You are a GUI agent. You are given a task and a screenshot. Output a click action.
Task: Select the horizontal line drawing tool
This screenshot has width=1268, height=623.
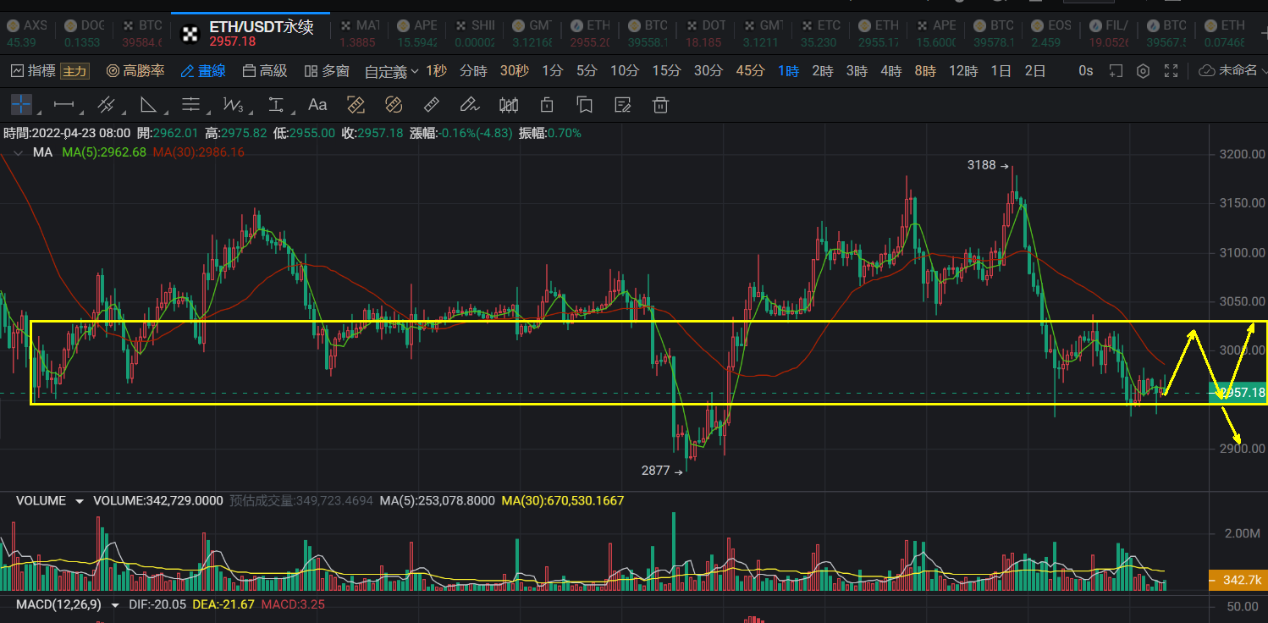point(63,105)
